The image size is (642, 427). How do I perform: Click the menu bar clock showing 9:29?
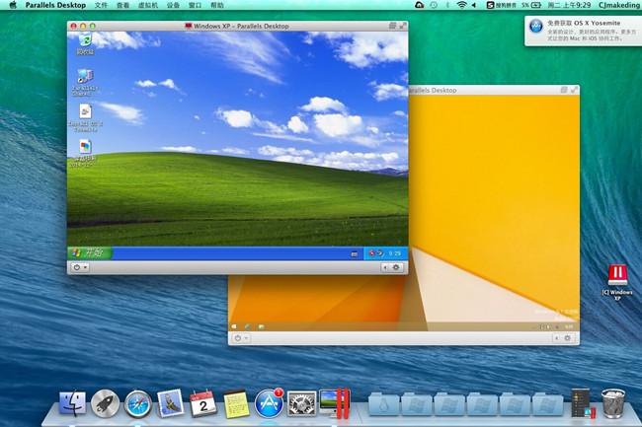(x=570, y=5)
